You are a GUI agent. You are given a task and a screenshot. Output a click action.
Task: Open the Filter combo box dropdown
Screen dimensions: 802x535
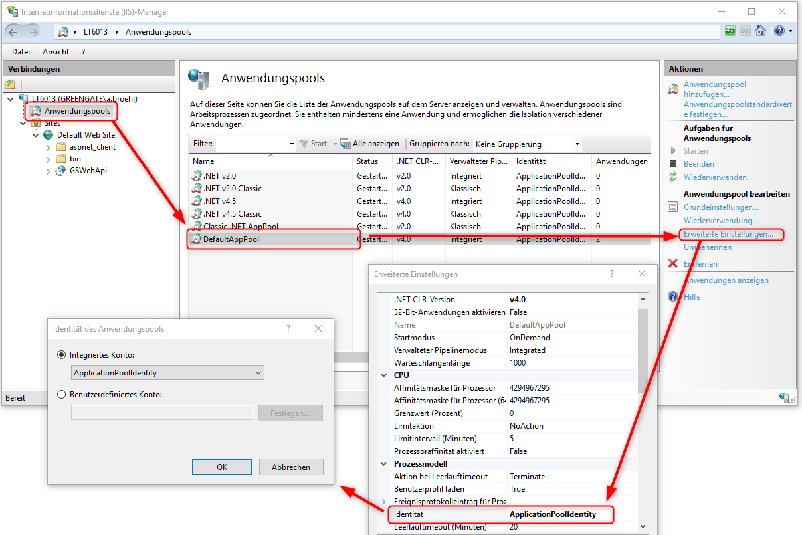(292, 144)
